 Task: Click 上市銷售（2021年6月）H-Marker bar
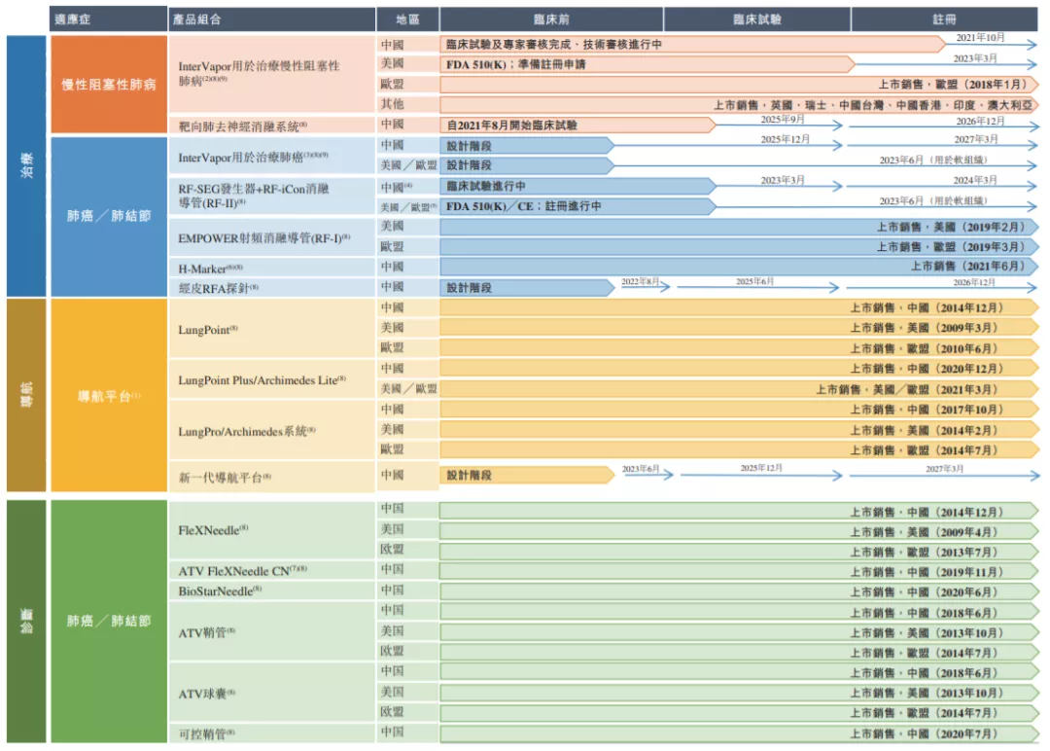click(739, 267)
